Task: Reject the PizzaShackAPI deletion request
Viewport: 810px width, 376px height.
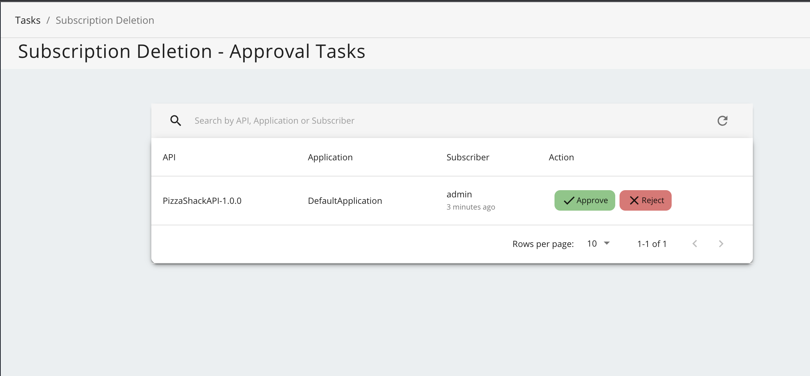Action: point(645,201)
